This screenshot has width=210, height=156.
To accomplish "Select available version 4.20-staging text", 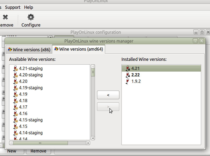I will [31, 75].
